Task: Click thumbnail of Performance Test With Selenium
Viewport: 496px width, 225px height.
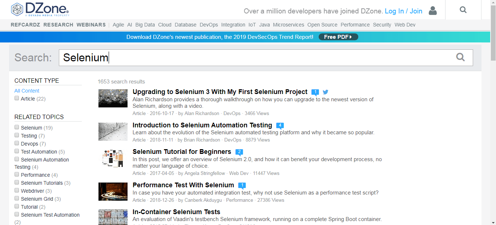Action: point(113,192)
